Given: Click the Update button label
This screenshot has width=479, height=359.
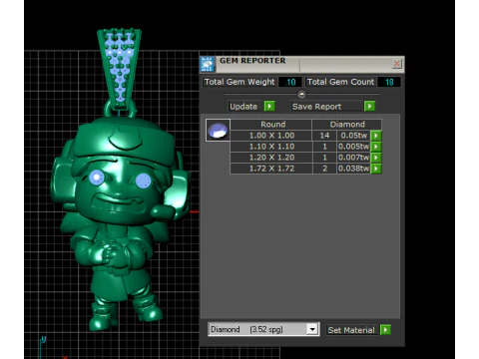Looking at the screenshot, I should point(243,107).
